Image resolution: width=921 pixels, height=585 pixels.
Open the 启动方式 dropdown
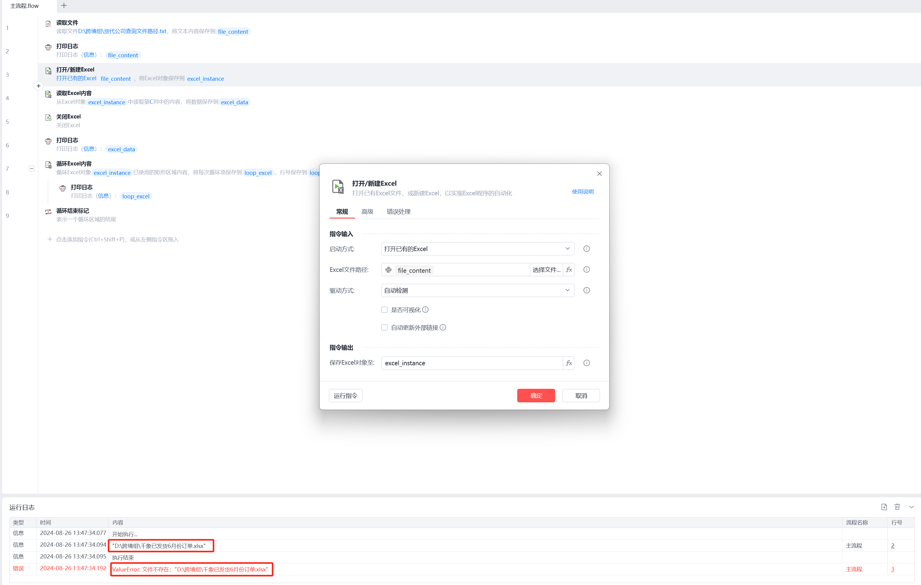pyautogui.click(x=477, y=249)
